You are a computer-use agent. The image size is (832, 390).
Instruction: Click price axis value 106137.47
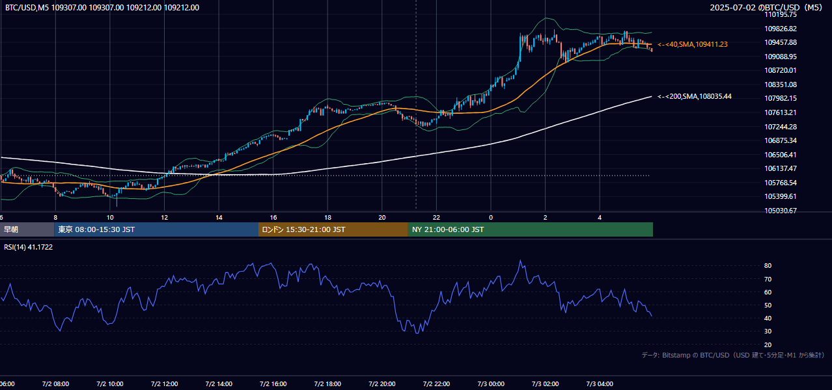781,168
